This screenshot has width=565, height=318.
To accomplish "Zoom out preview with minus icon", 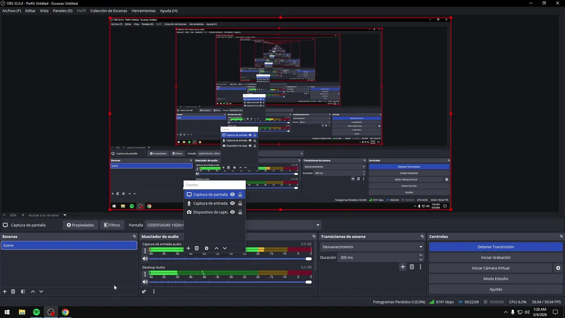I will point(4,215).
